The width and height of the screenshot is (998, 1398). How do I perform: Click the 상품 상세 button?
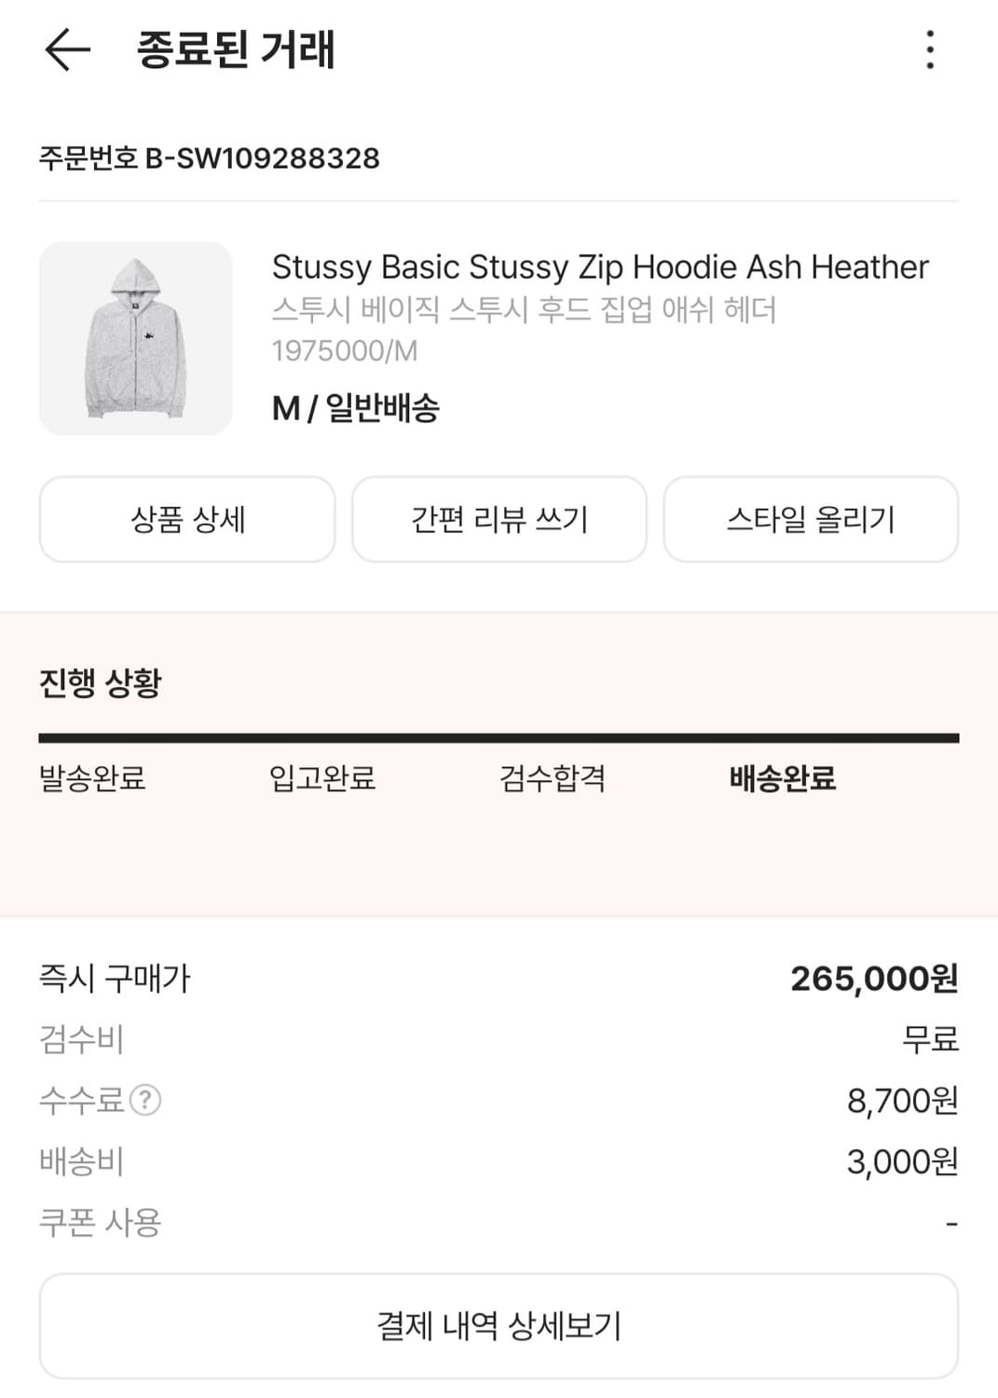click(x=187, y=519)
